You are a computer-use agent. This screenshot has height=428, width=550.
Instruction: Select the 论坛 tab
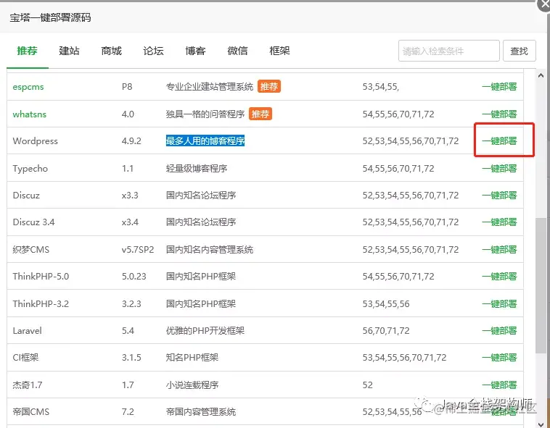tap(153, 51)
